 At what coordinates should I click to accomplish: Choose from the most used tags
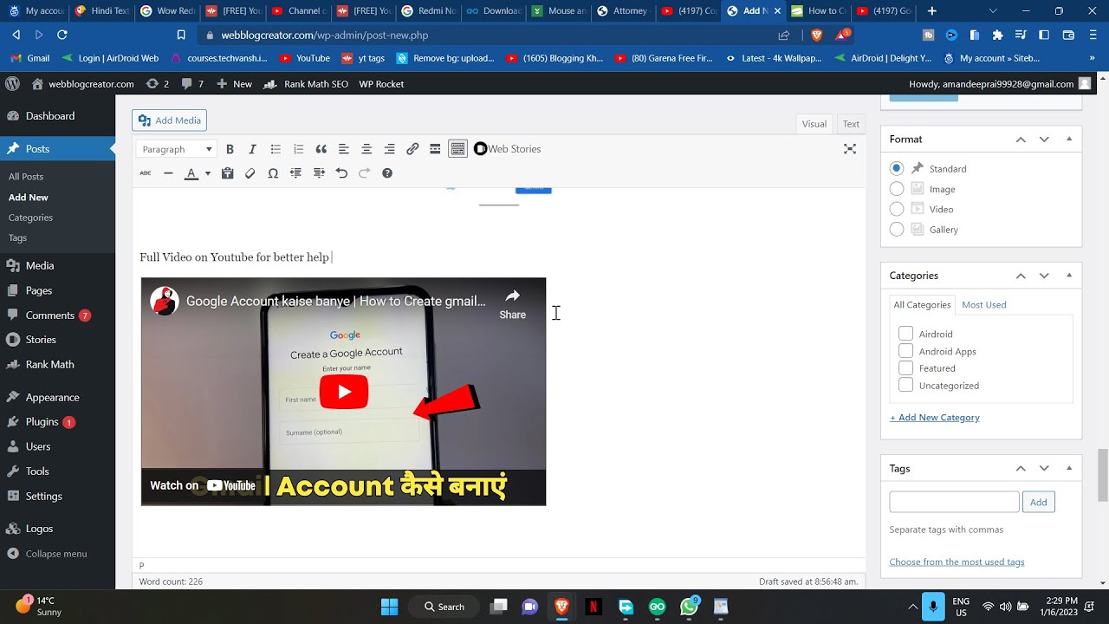click(957, 562)
